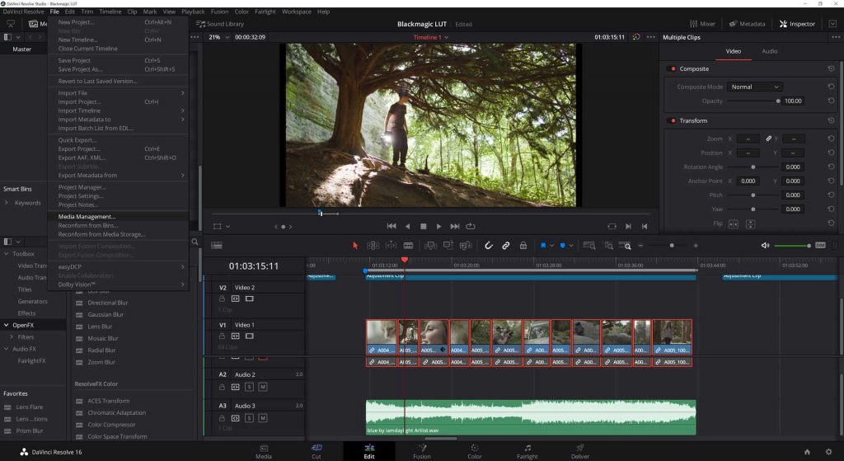Screen dimensions: 844x461
Task: Toggle Zoom X/Y link chain icon
Action: pyautogui.click(x=769, y=139)
